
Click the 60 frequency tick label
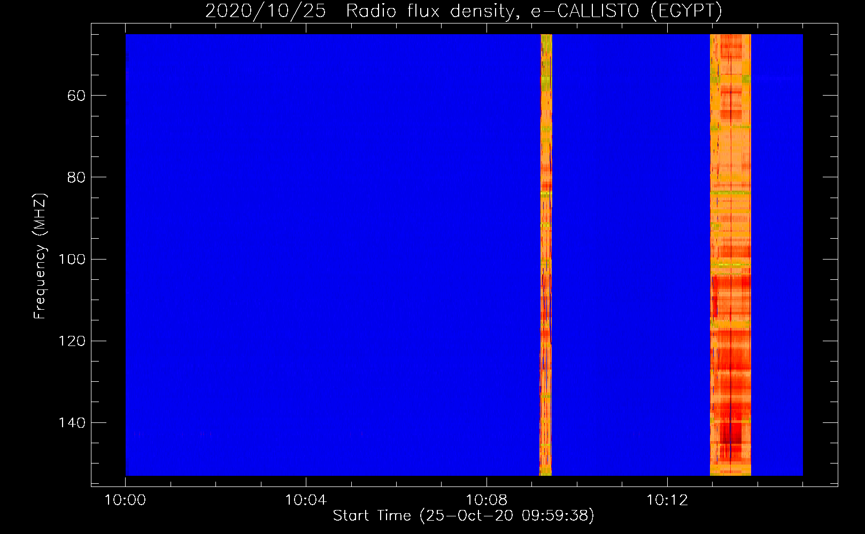[76, 96]
